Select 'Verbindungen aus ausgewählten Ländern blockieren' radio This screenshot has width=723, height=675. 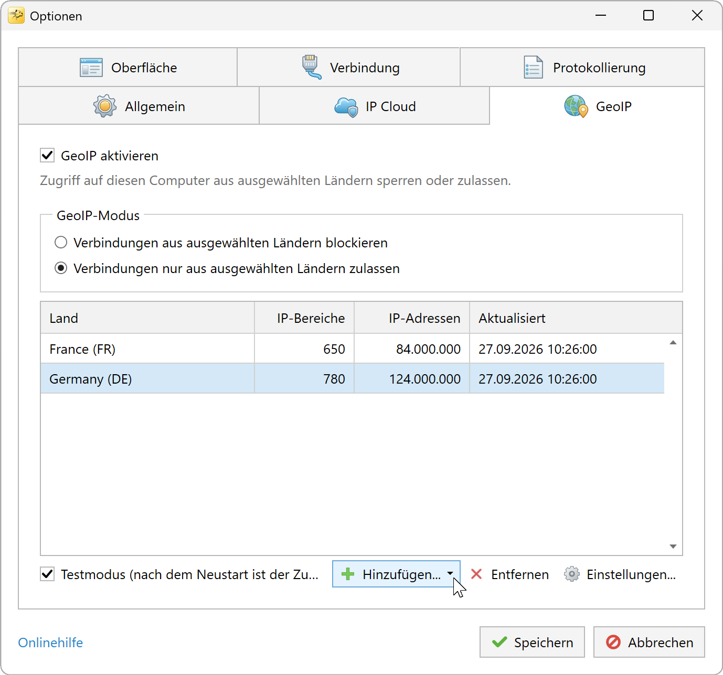(61, 242)
